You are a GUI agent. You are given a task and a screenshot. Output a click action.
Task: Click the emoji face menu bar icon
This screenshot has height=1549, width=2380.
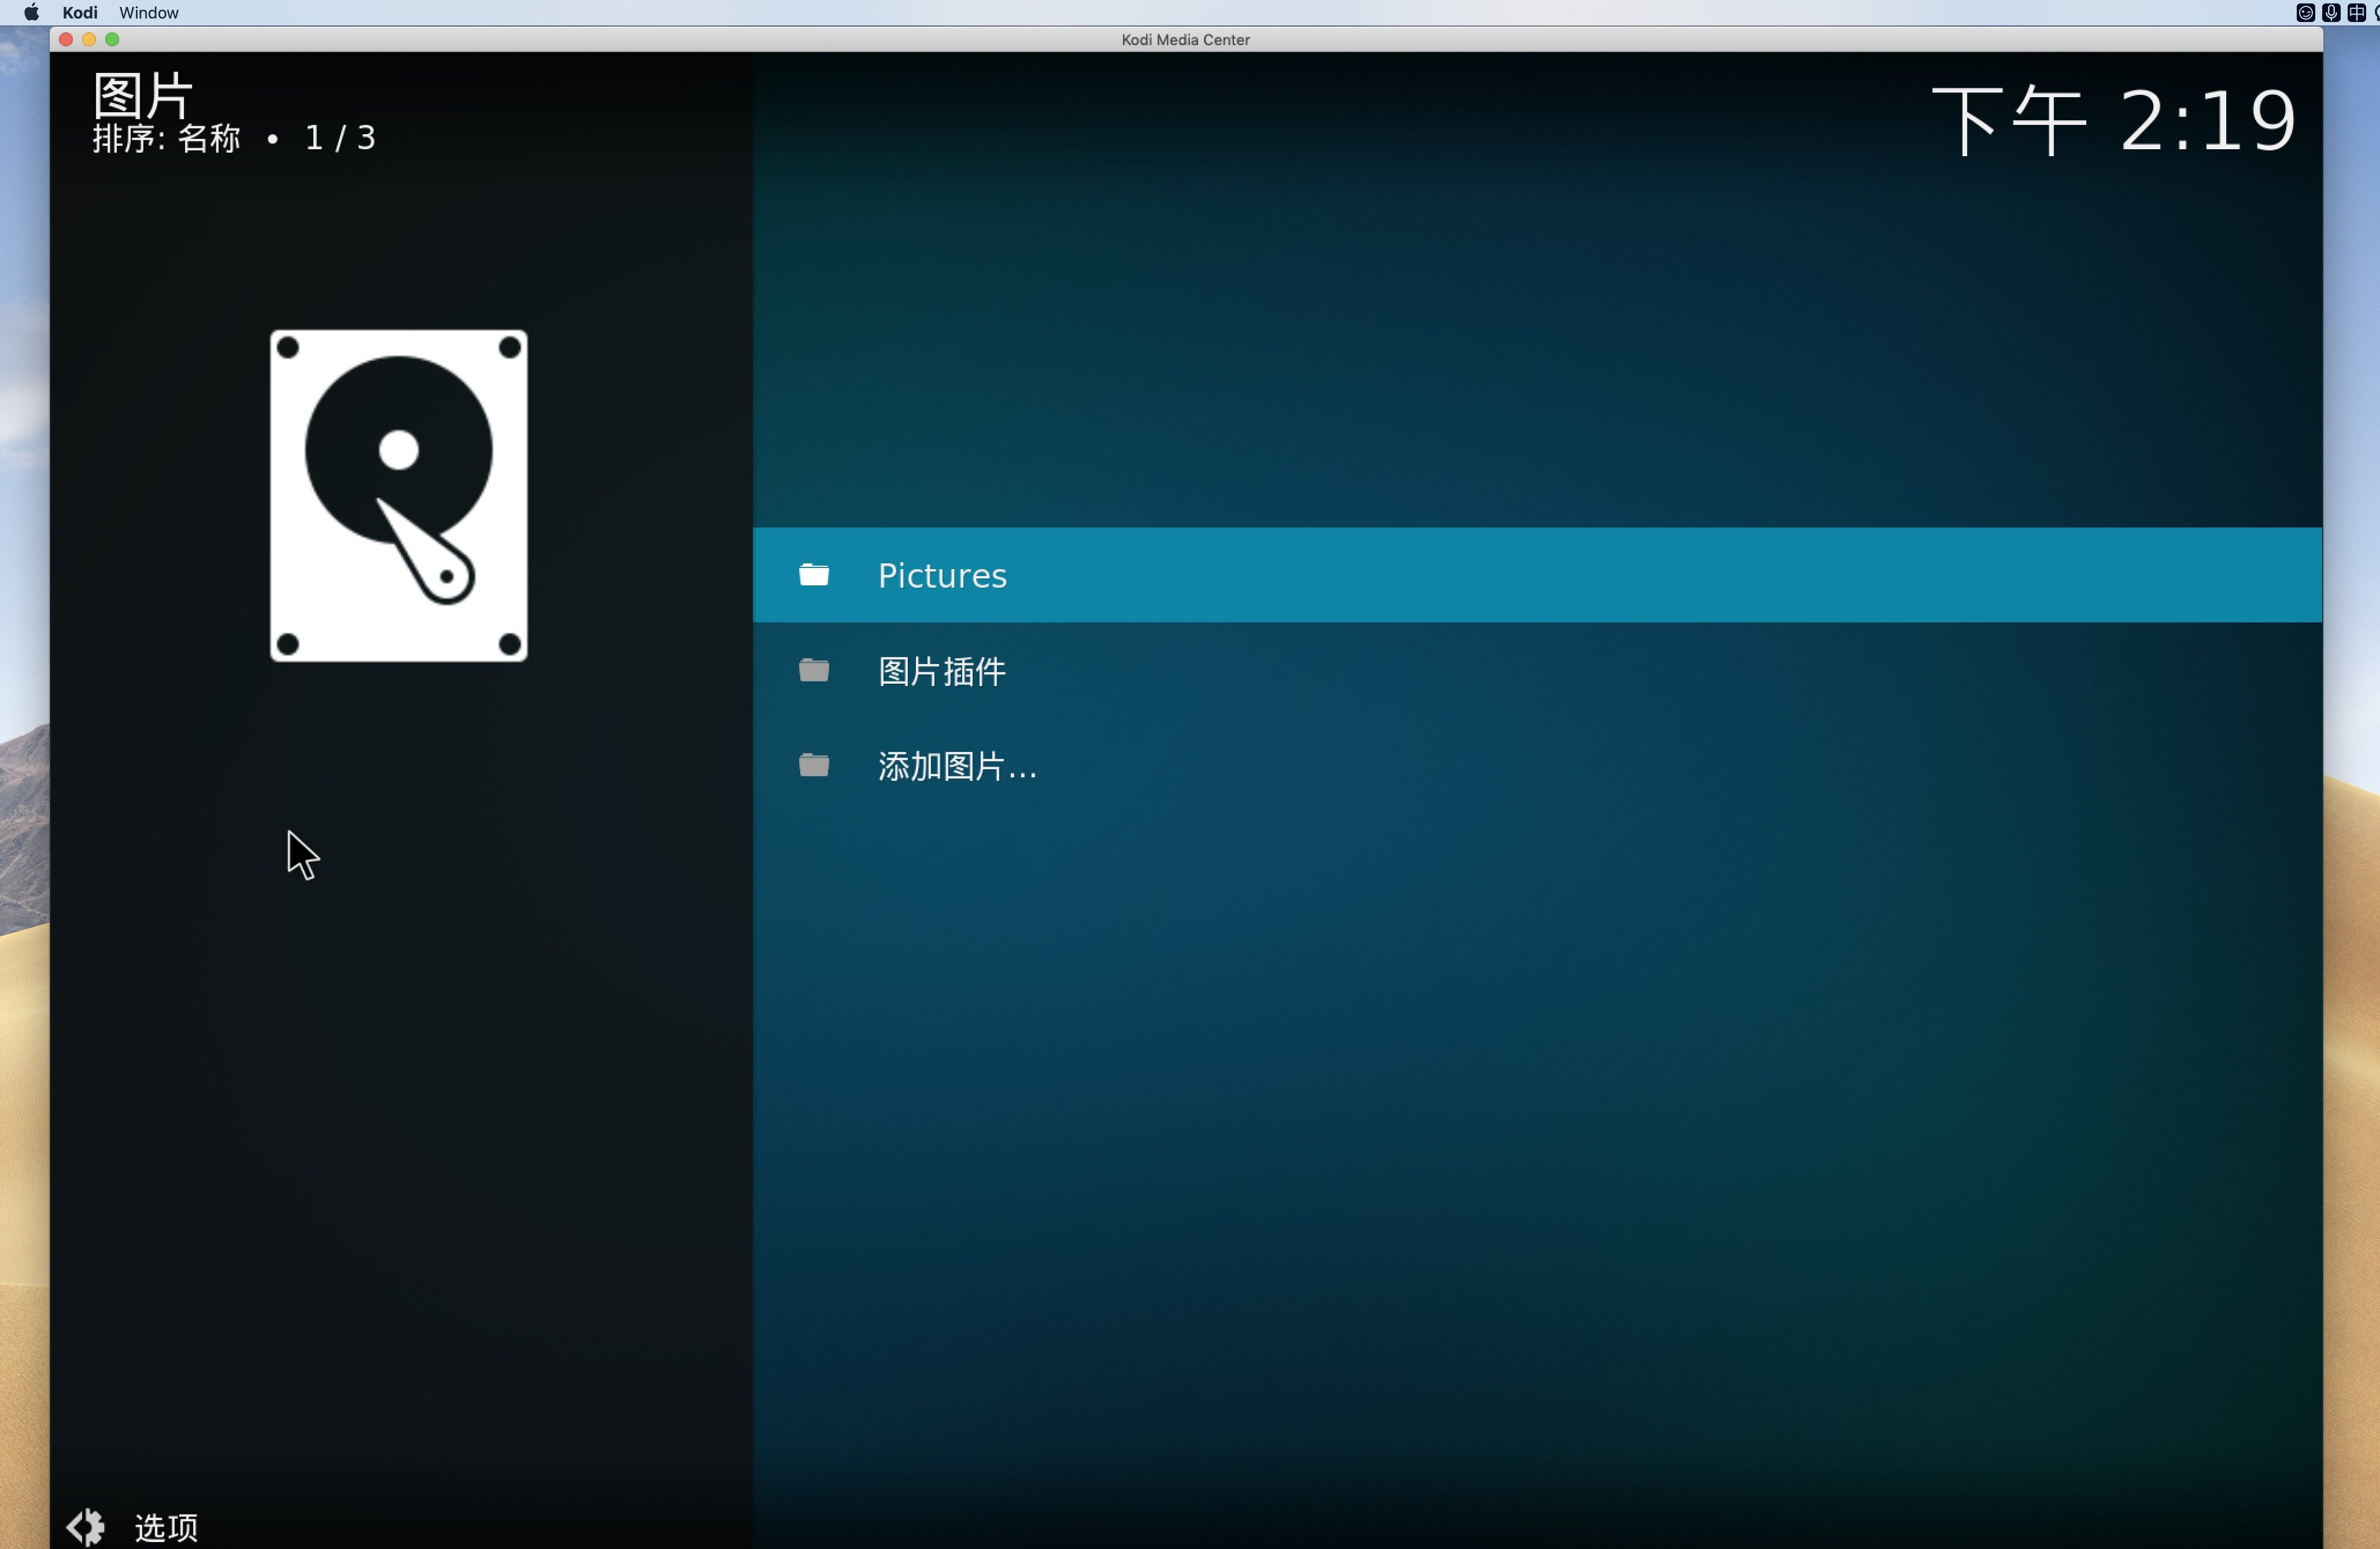click(2305, 12)
